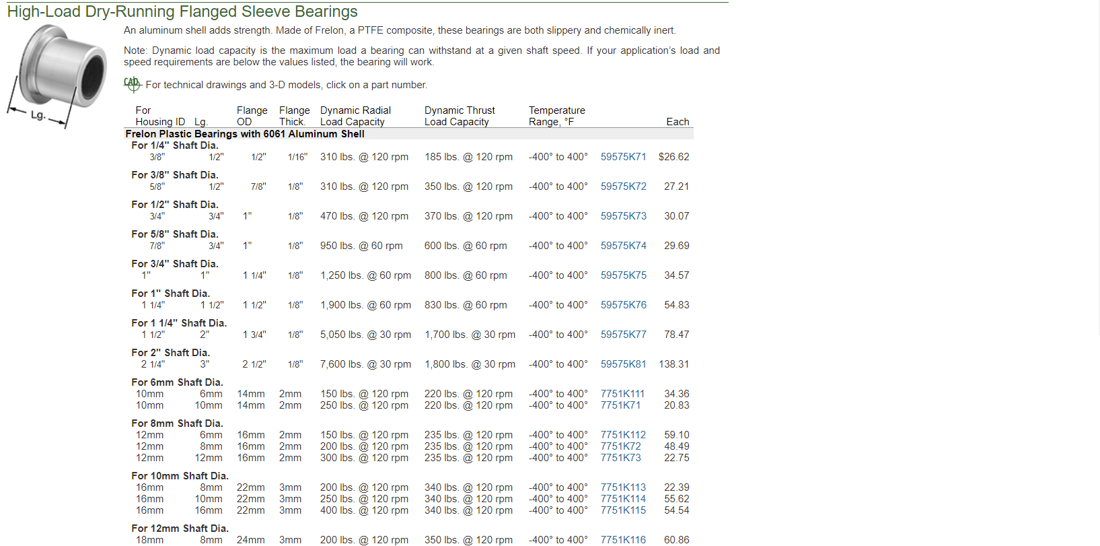Click the 59.10 price for 7751K112
The image size is (1100, 546).
point(676,435)
